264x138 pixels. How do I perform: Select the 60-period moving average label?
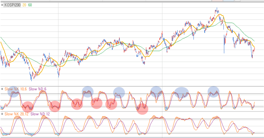click(x=30, y=5)
